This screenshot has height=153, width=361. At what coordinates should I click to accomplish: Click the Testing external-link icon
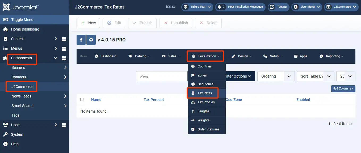tap(272, 7)
